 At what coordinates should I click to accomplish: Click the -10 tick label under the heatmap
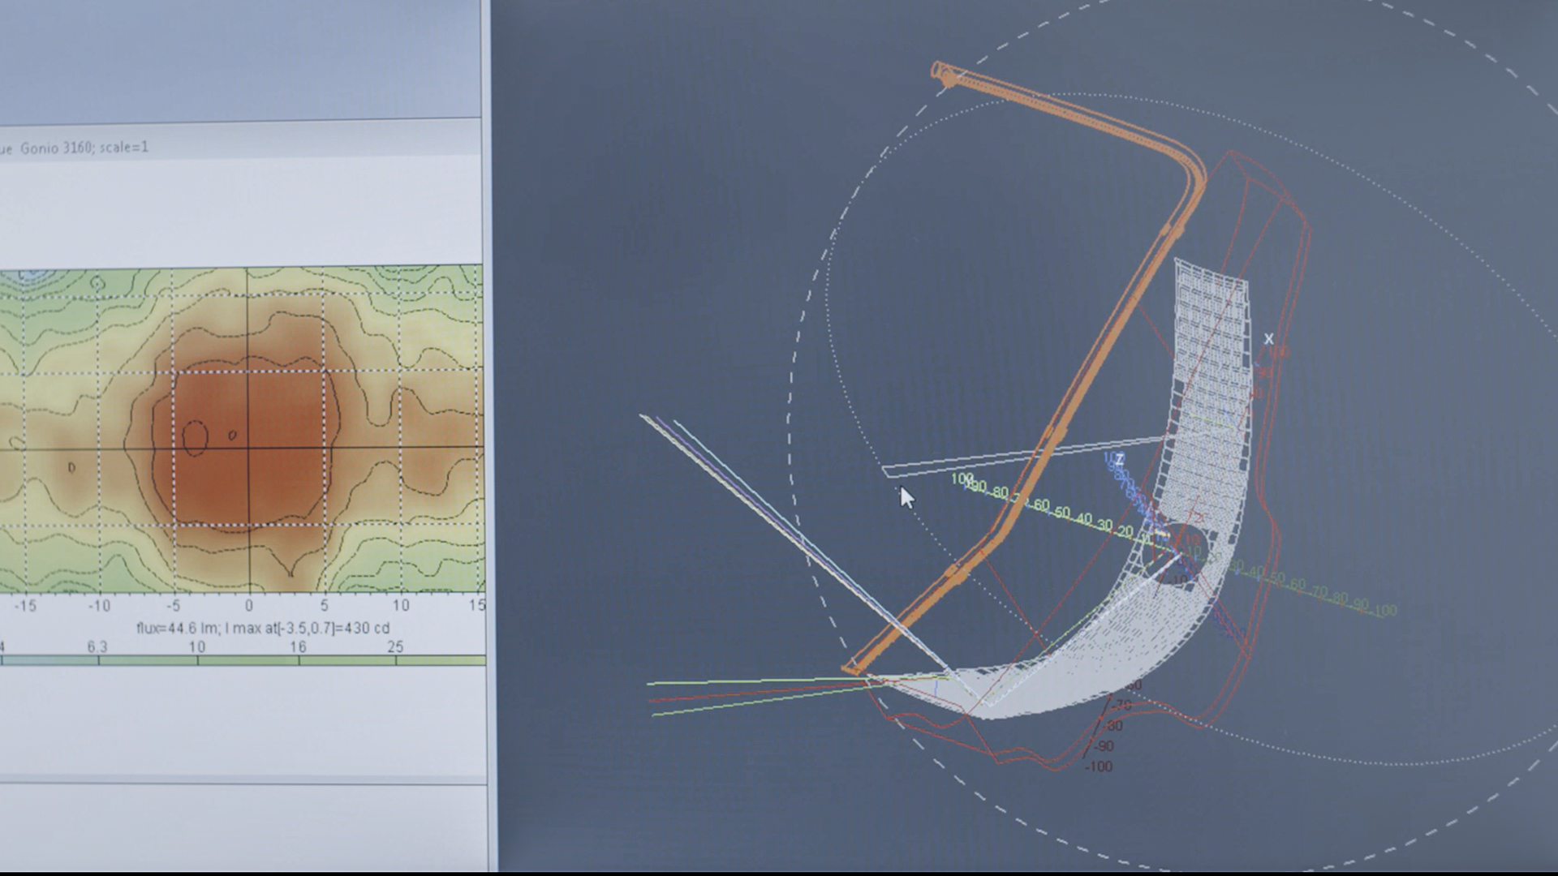click(99, 605)
